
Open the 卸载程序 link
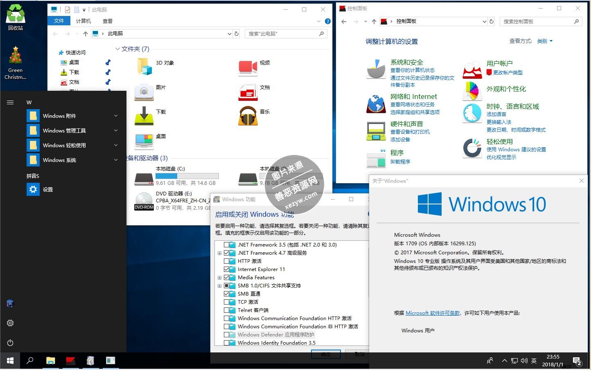400,161
